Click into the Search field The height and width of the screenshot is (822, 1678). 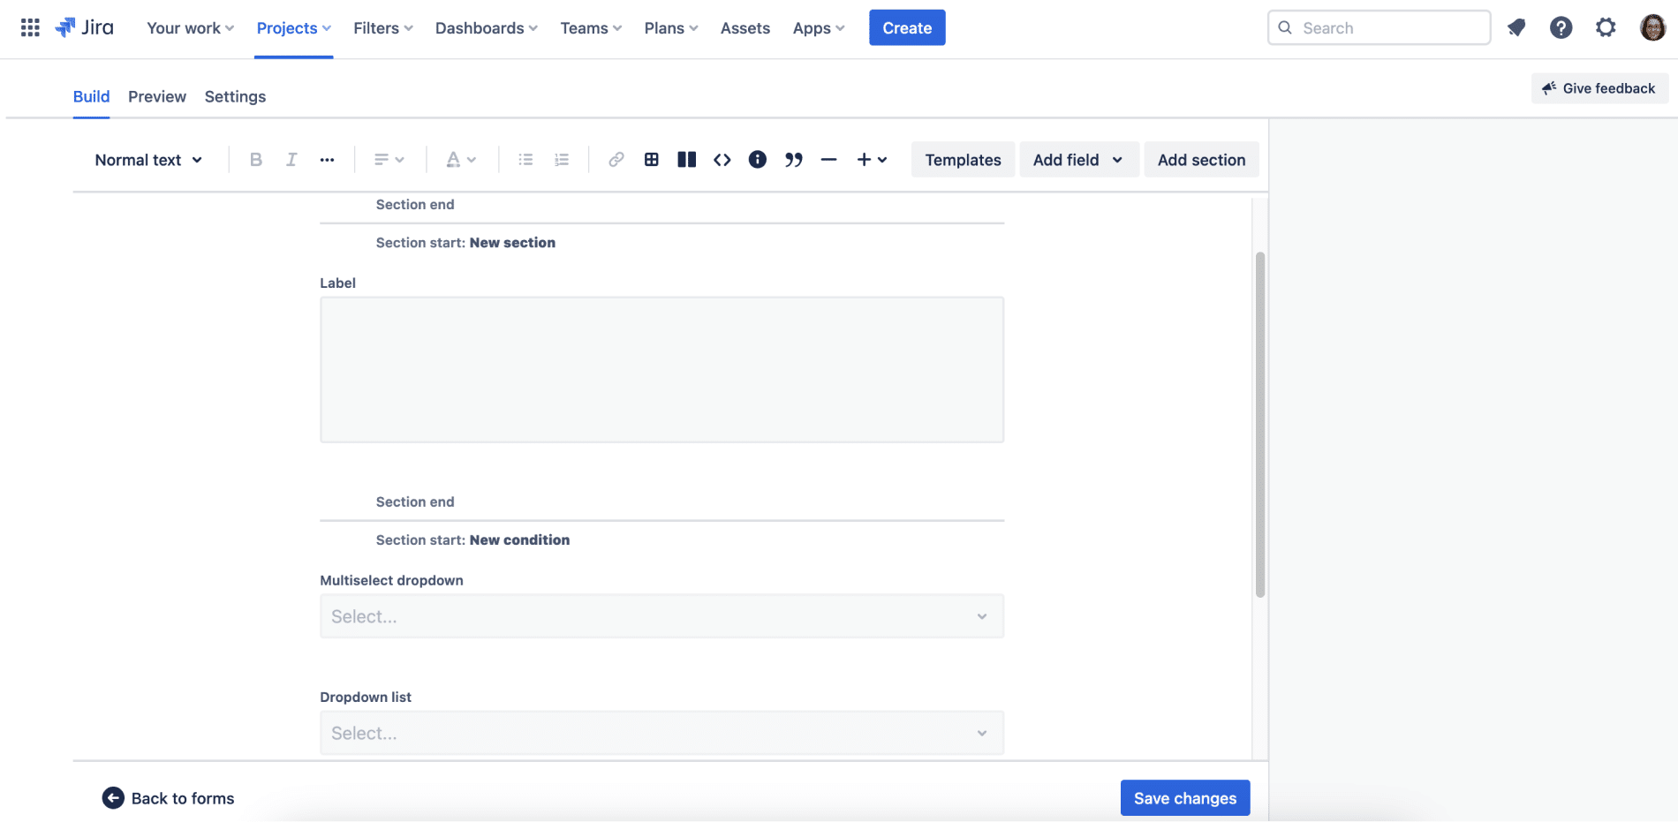coord(1379,27)
